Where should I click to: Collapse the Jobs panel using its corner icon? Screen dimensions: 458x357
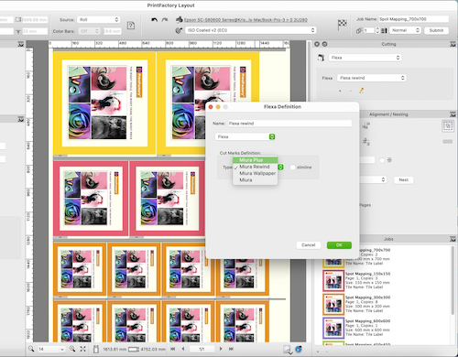click(x=453, y=239)
